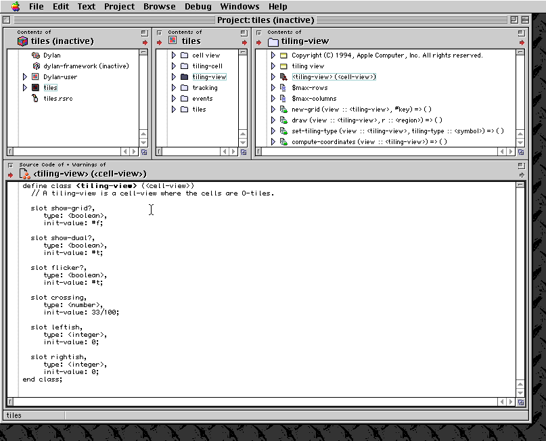Expand the Copyright comment entry
The image size is (546, 441).
[273, 55]
